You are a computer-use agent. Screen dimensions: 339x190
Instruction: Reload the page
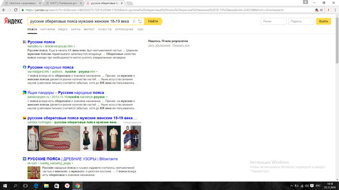click(x=16, y=10)
